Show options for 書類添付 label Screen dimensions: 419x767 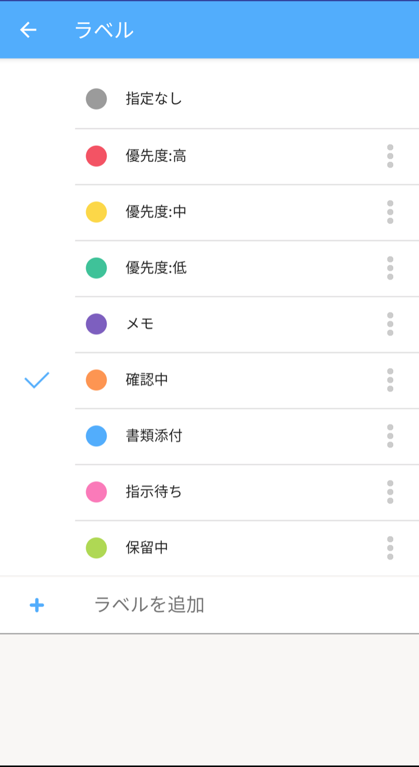pyautogui.click(x=390, y=436)
